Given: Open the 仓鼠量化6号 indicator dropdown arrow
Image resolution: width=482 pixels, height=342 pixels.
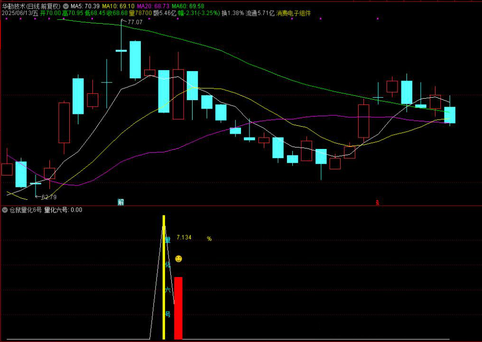Looking at the screenshot, I should [4, 210].
